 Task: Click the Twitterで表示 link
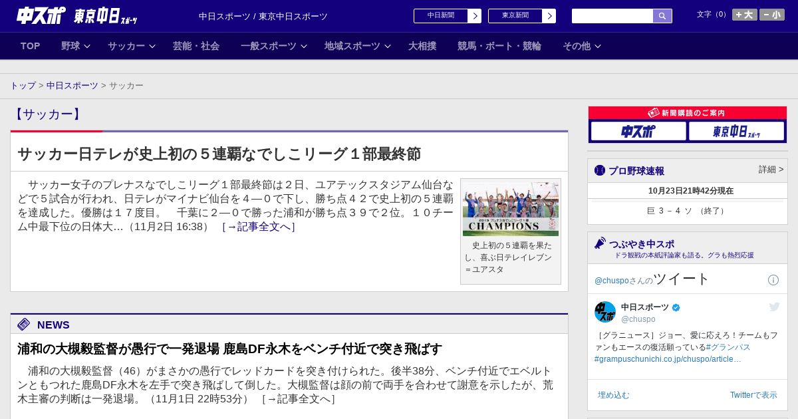tap(753, 395)
